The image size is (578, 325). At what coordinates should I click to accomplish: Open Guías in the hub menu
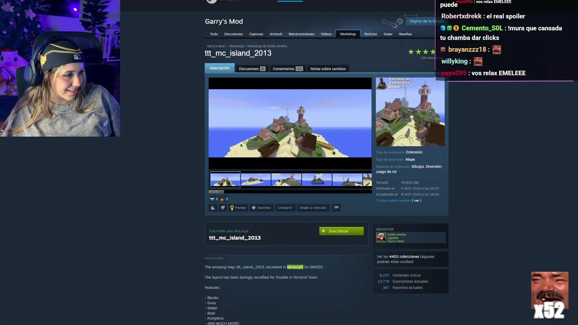pos(388,34)
